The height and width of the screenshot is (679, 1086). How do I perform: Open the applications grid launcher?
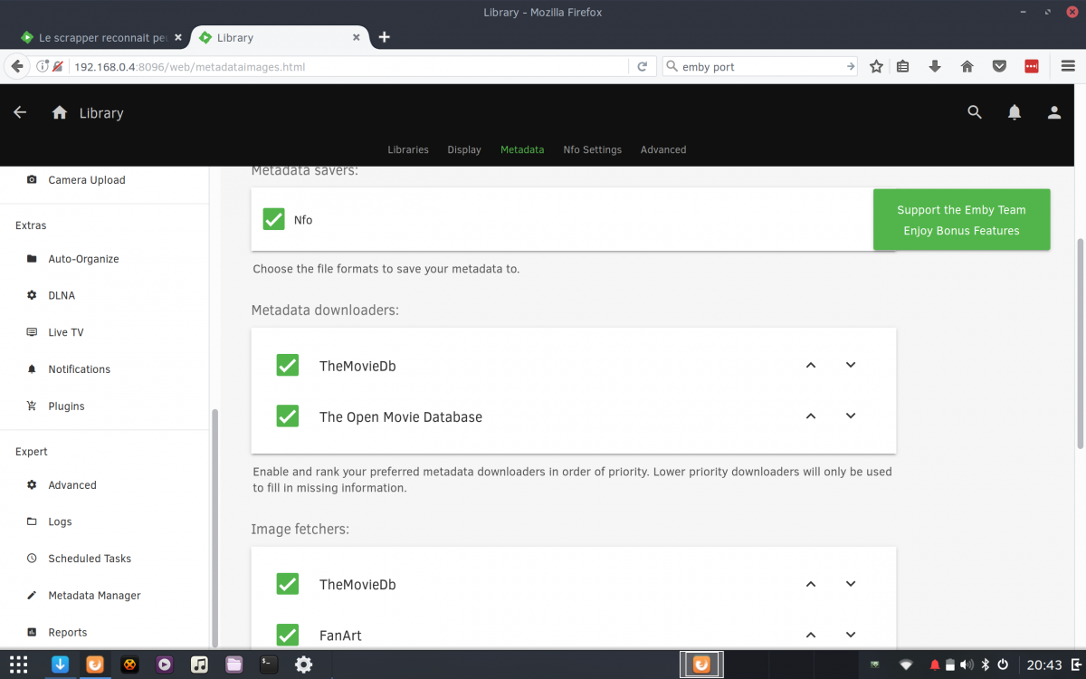tap(19, 664)
